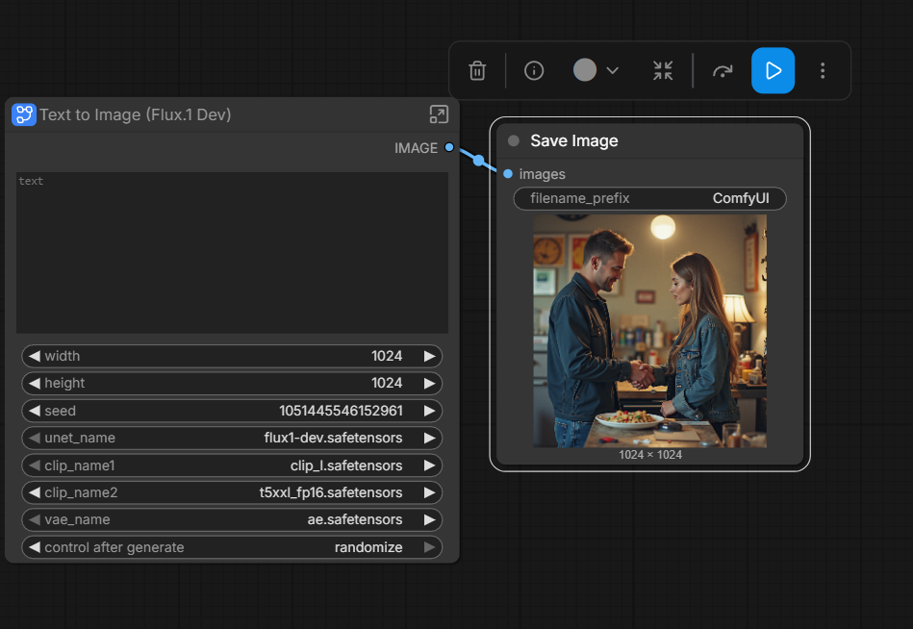Screen dimensions: 913x629
Task: Click the Save Image node title
Action: click(574, 140)
